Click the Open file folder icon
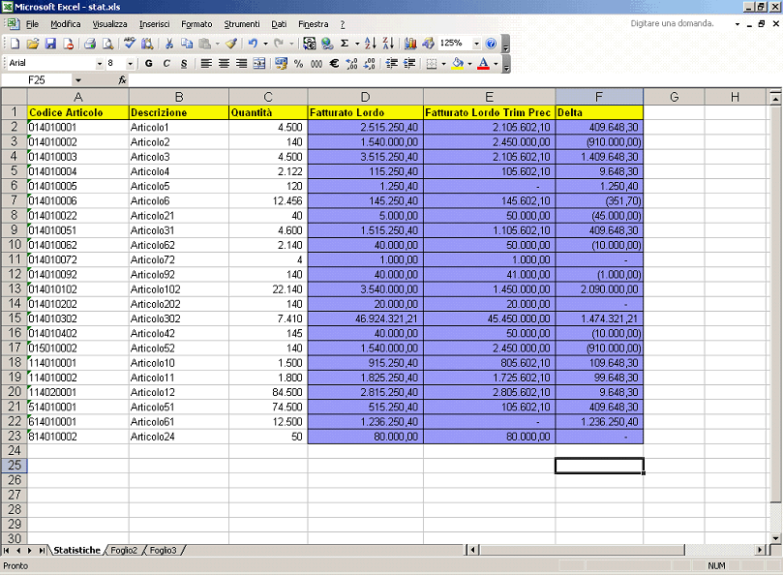The image size is (783, 575). coord(33,44)
